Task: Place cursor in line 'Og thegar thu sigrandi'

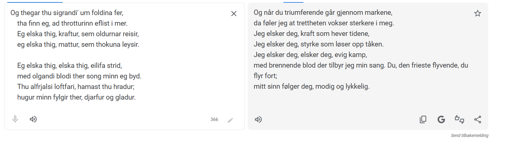Action: [x=67, y=13]
